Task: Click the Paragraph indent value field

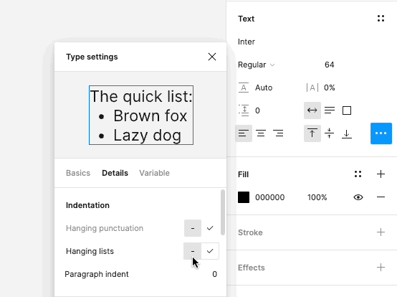Action: click(x=214, y=274)
